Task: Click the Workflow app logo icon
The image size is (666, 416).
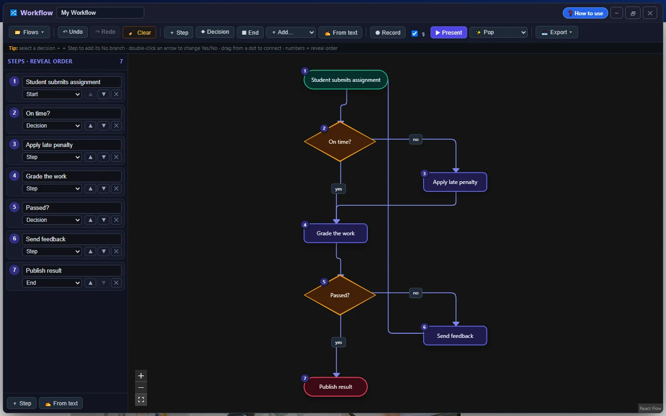Action: click(13, 13)
